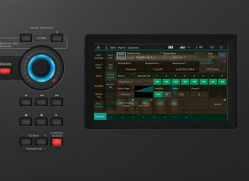Screen dimensions: 249x181
Task: Tap the USB connection icon
Action: pyautogui.click(x=189, y=47)
